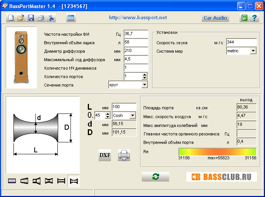Click the max amplitude output 19
The image size is (265, 197).
click(x=247, y=125)
